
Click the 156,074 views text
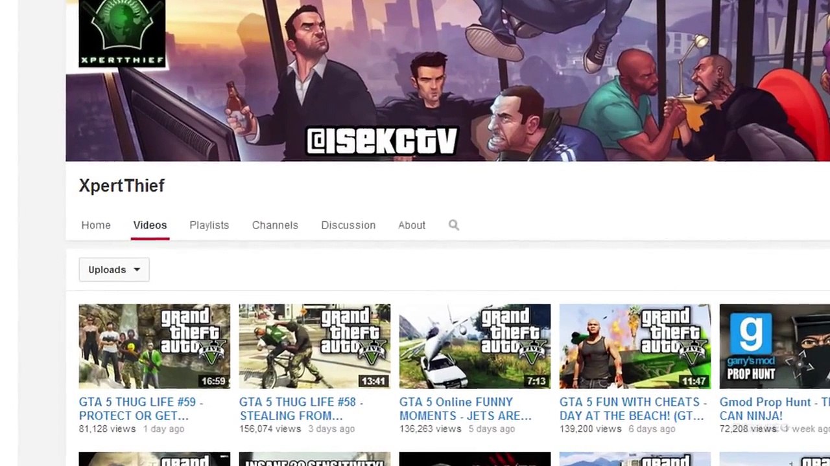(270, 428)
